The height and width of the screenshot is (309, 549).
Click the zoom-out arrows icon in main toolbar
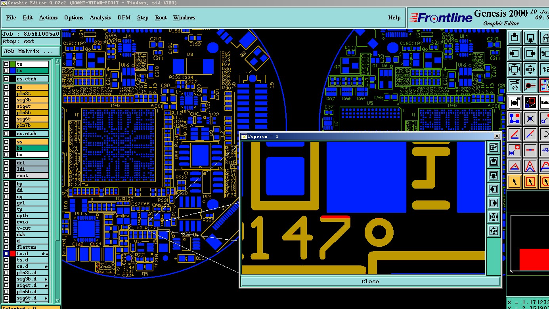click(530, 69)
